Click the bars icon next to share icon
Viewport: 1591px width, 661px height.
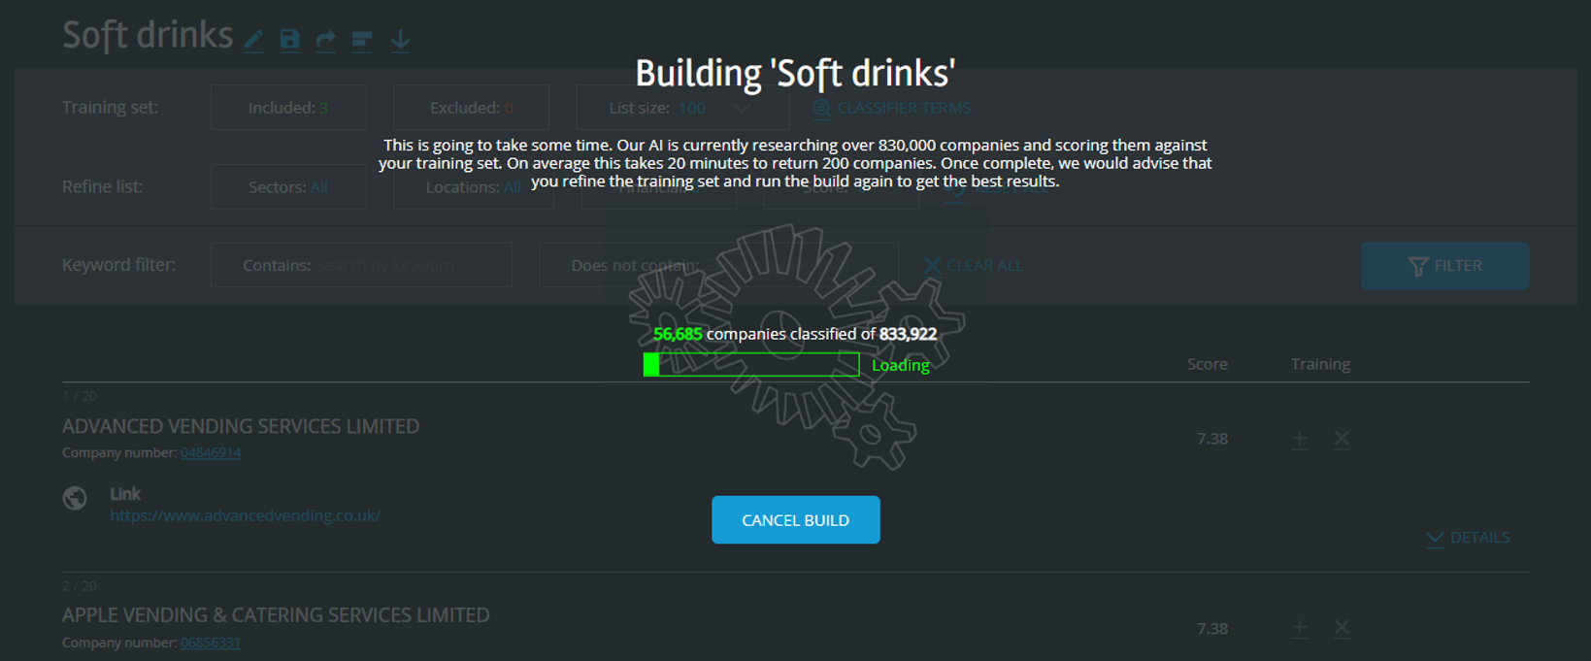click(x=362, y=40)
